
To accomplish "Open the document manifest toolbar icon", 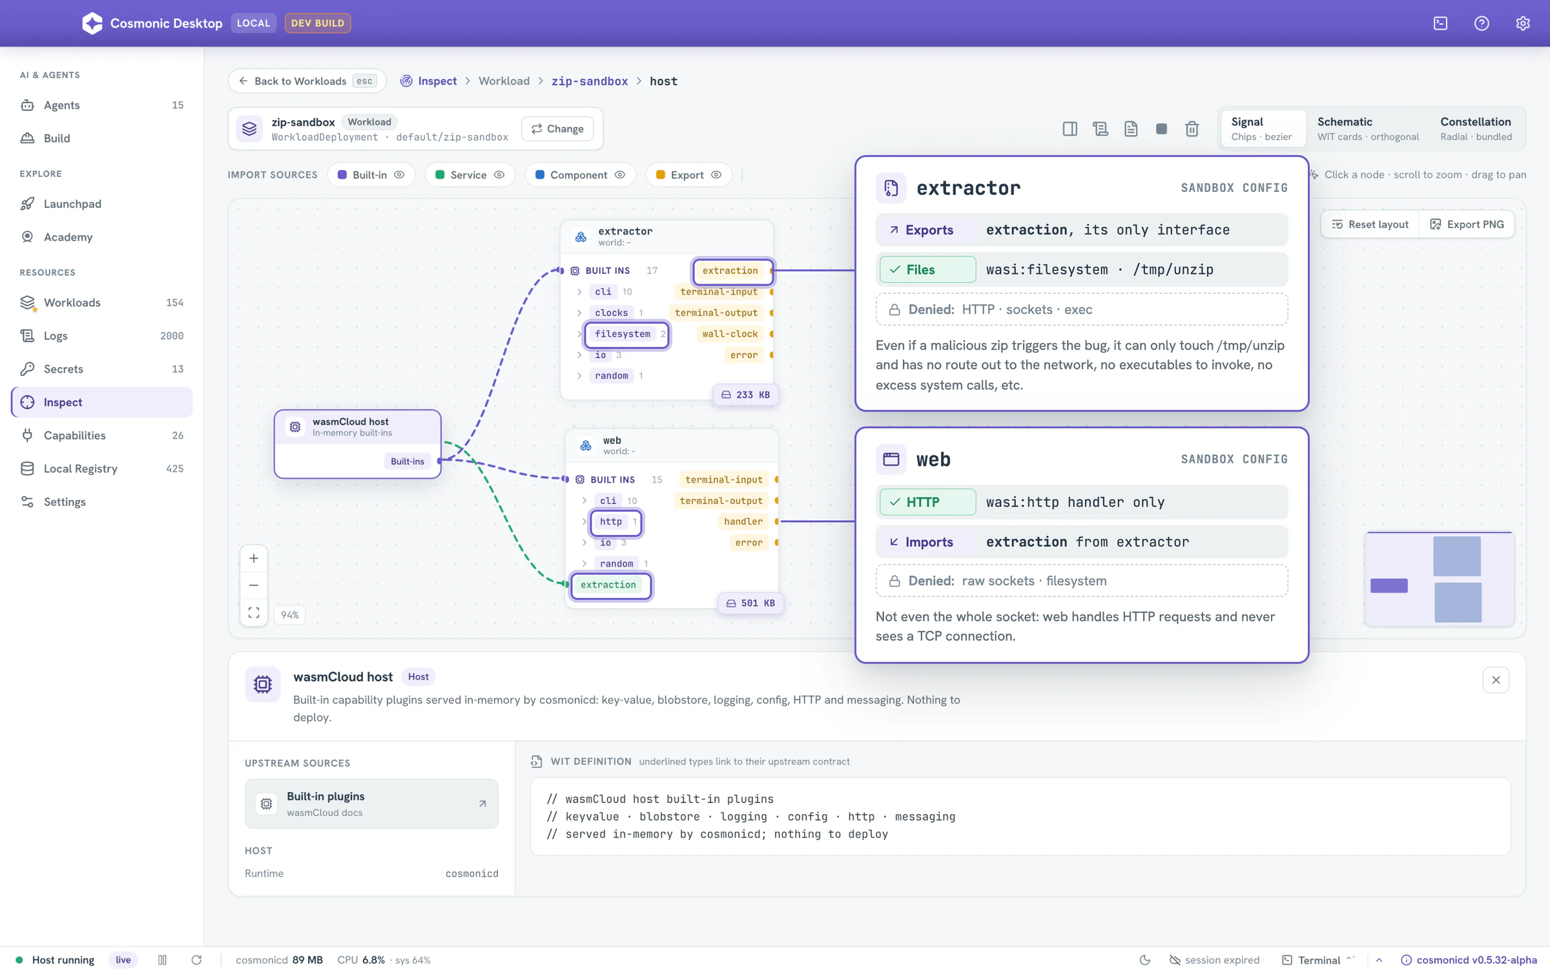I will point(1131,129).
